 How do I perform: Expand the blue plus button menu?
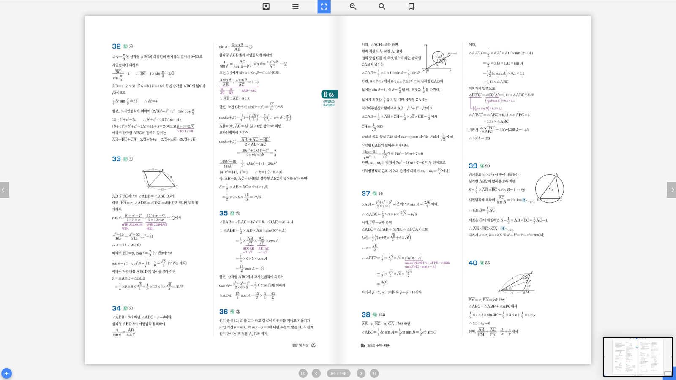click(6, 374)
